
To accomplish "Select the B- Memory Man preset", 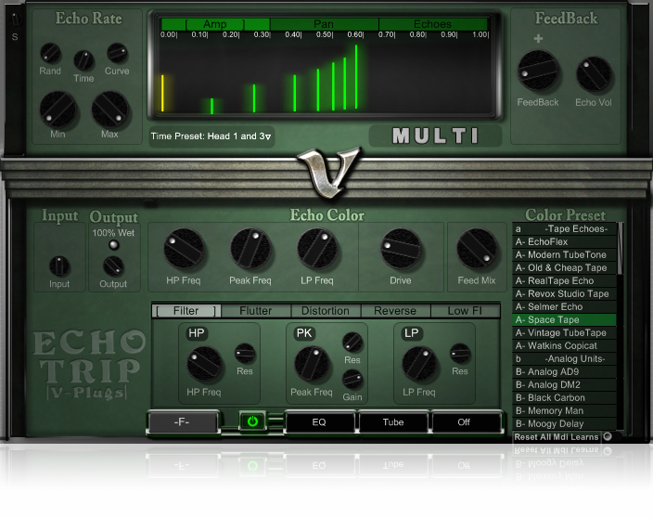I will 564,411.
